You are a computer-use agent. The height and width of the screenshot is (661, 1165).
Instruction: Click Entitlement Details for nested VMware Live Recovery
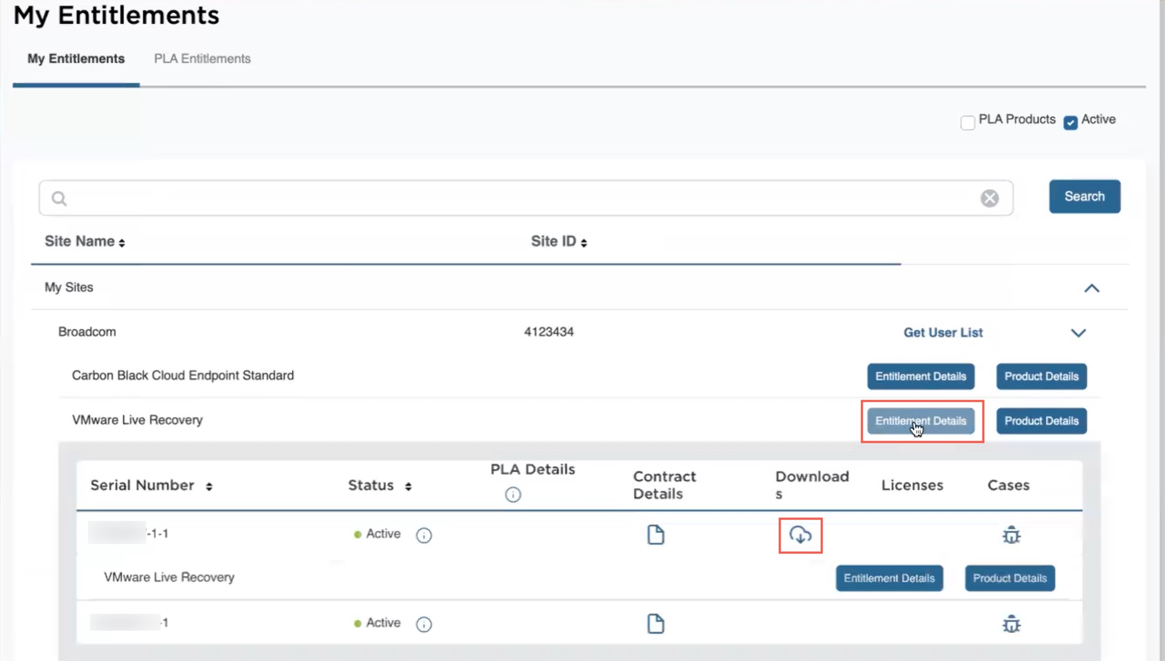(889, 577)
